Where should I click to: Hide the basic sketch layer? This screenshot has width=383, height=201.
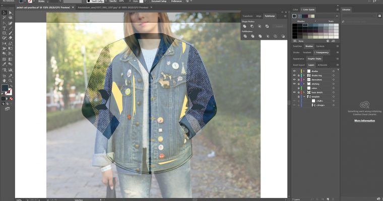pyautogui.click(x=294, y=92)
